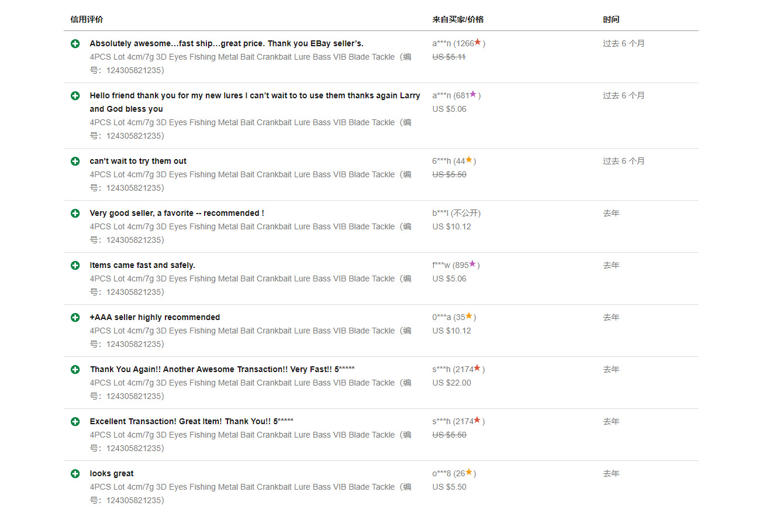Select the positive icon beside "Very good seller, a favorite"

75,214
